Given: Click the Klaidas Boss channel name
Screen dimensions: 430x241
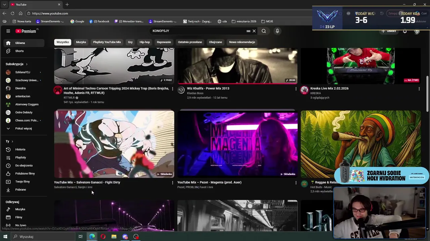Looking at the screenshot, I should click(195, 93).
